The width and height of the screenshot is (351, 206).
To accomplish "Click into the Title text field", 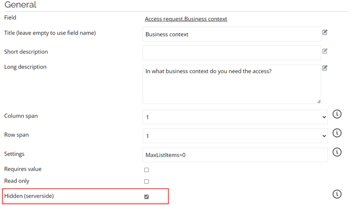I will [x=232, y=34].
